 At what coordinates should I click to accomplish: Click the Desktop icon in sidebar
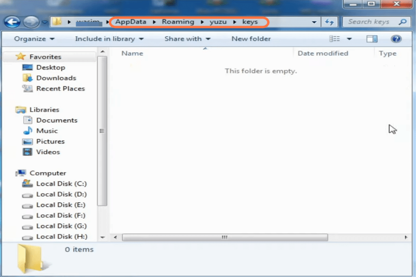(27, 67)
